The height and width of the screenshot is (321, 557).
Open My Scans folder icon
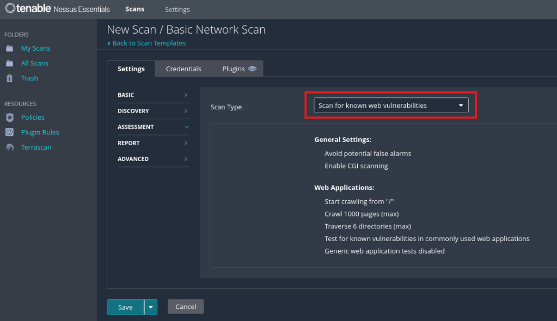(9, 48)
